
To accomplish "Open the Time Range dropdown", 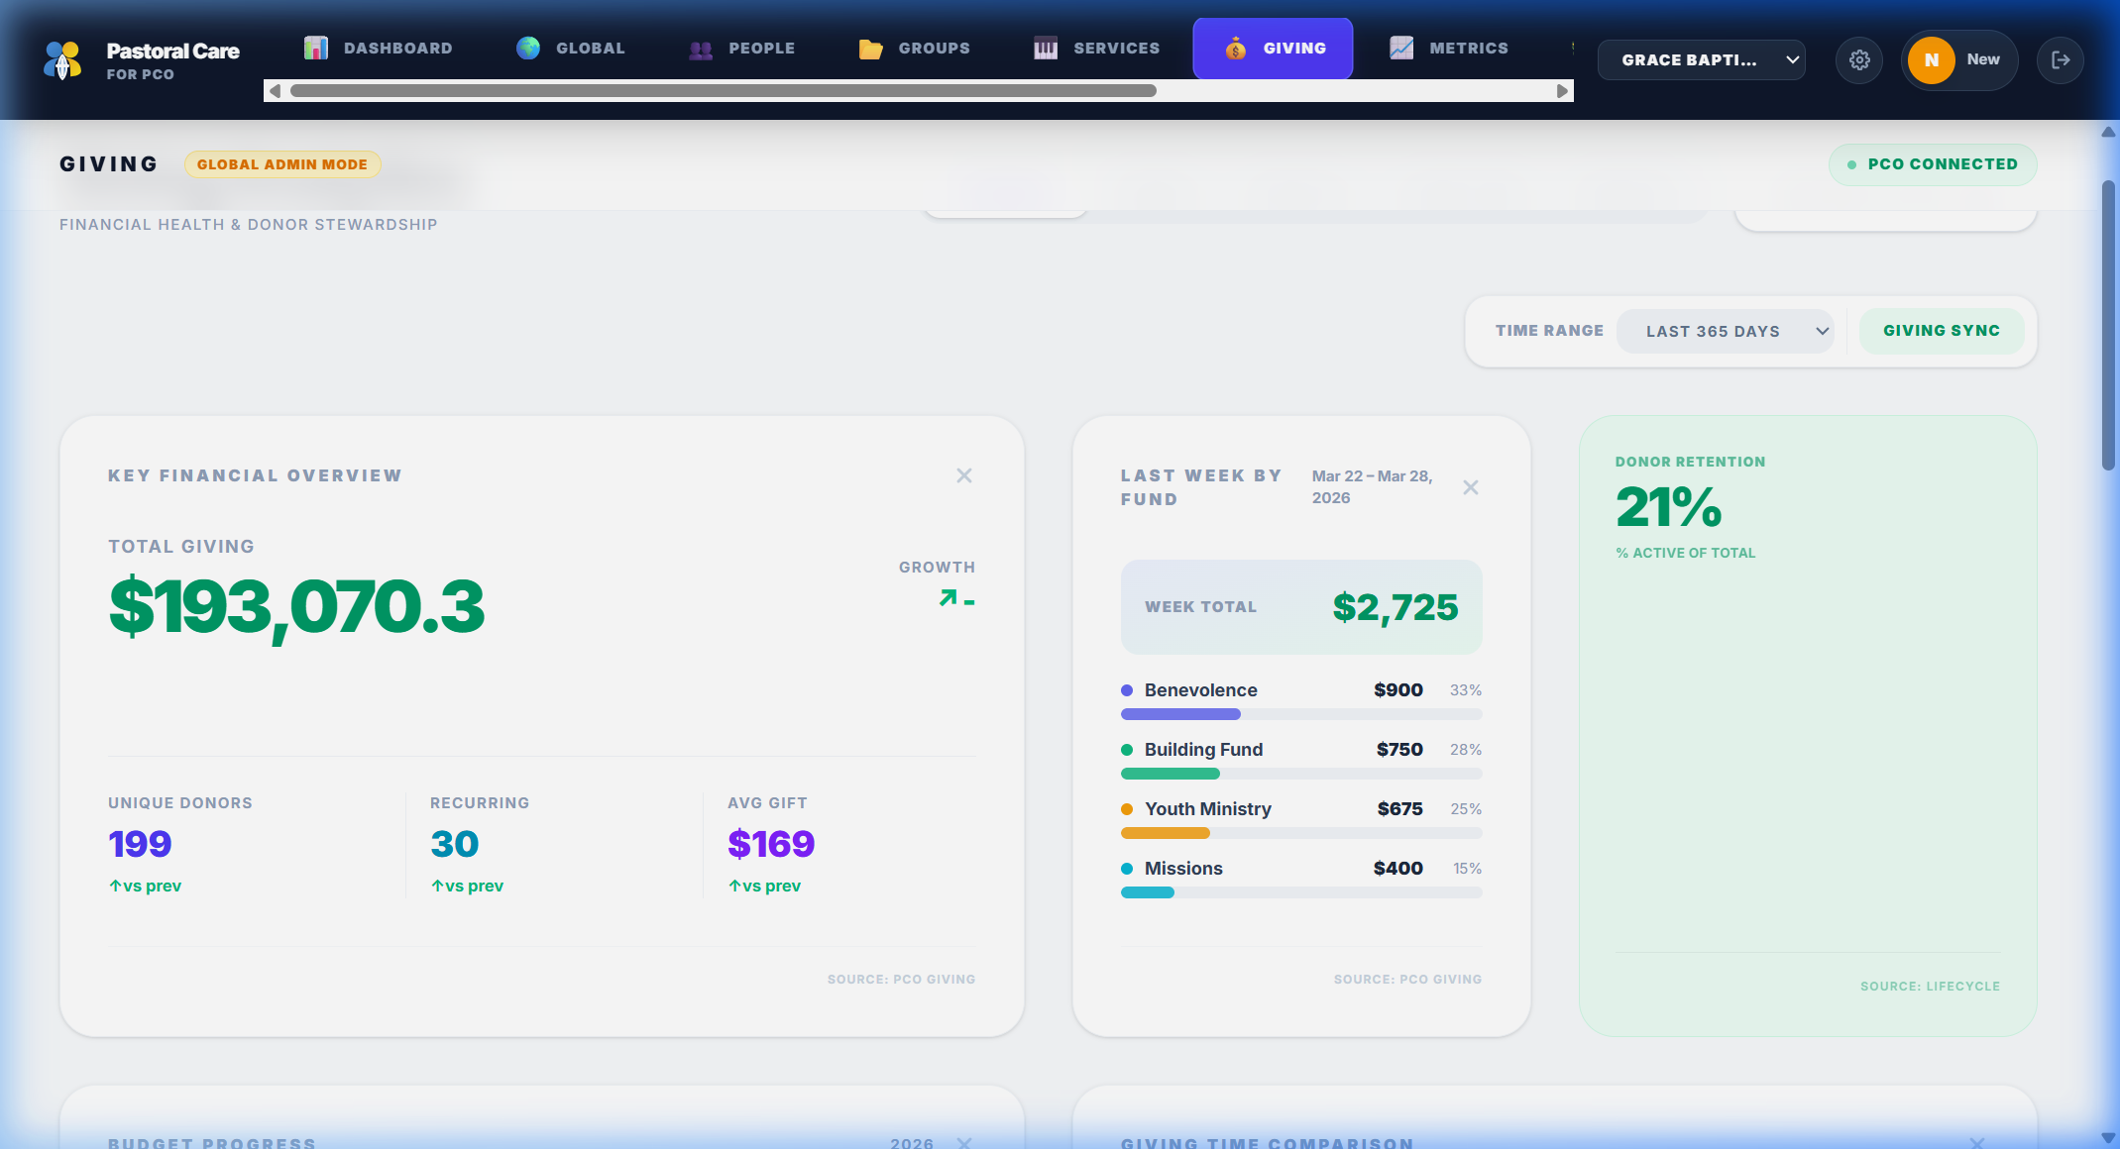I will 1725,332.
